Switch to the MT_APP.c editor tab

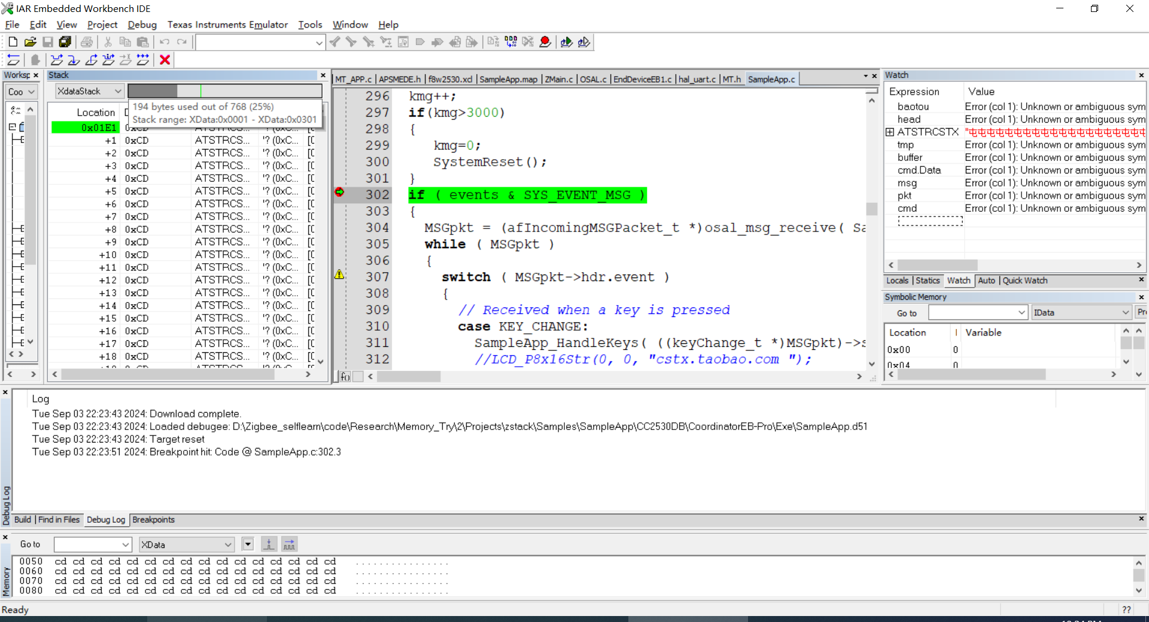tap(353, 79)
